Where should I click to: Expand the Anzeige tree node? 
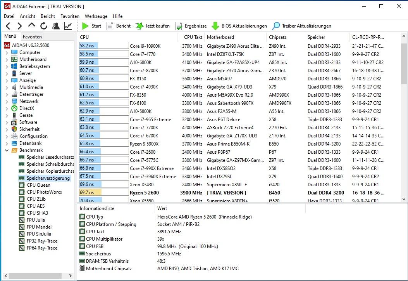click(x=7, y=81)
